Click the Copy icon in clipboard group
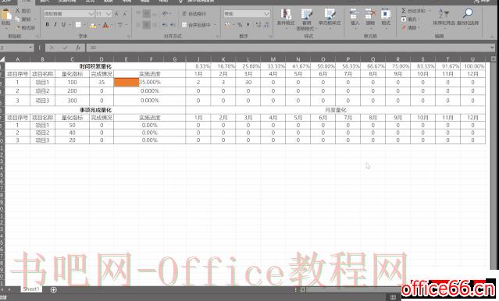Image resolution: width=499 pixels, height=301 pixels. pyautogui.click(x=17, y=19)
